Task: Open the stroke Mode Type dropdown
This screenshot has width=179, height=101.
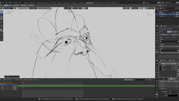Action: pos(173,92)
